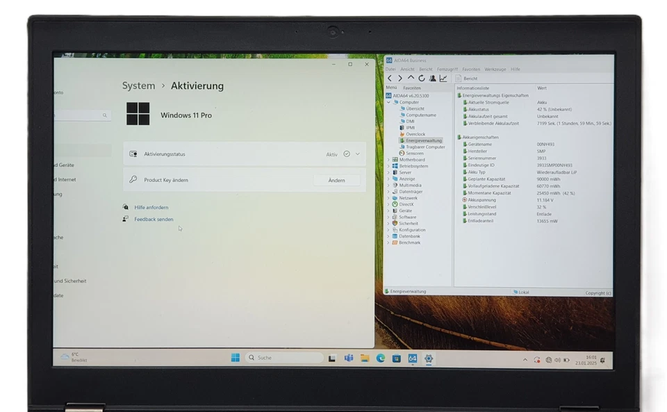Expand the Motherboard tree node
Viewport: 667px width, 412px height.
pyautogui.click(x=388, y=160)
